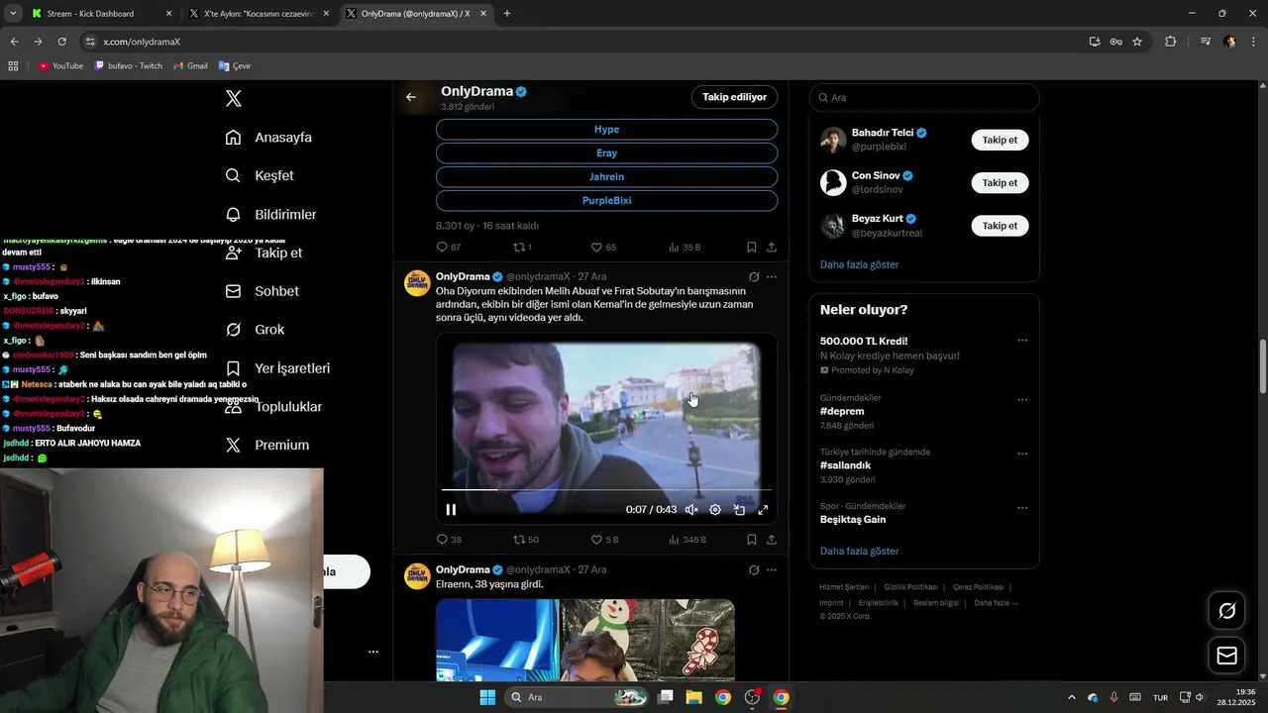Image resolution: width=1268 pixels, height=713 pixels.
Task: Vote Jahrein in the poll
Action: pyautogui.click(x=606, y=177)
